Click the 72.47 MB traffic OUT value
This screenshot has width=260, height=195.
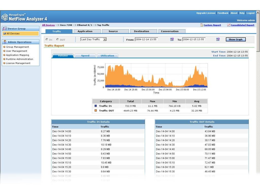(210, 163)
